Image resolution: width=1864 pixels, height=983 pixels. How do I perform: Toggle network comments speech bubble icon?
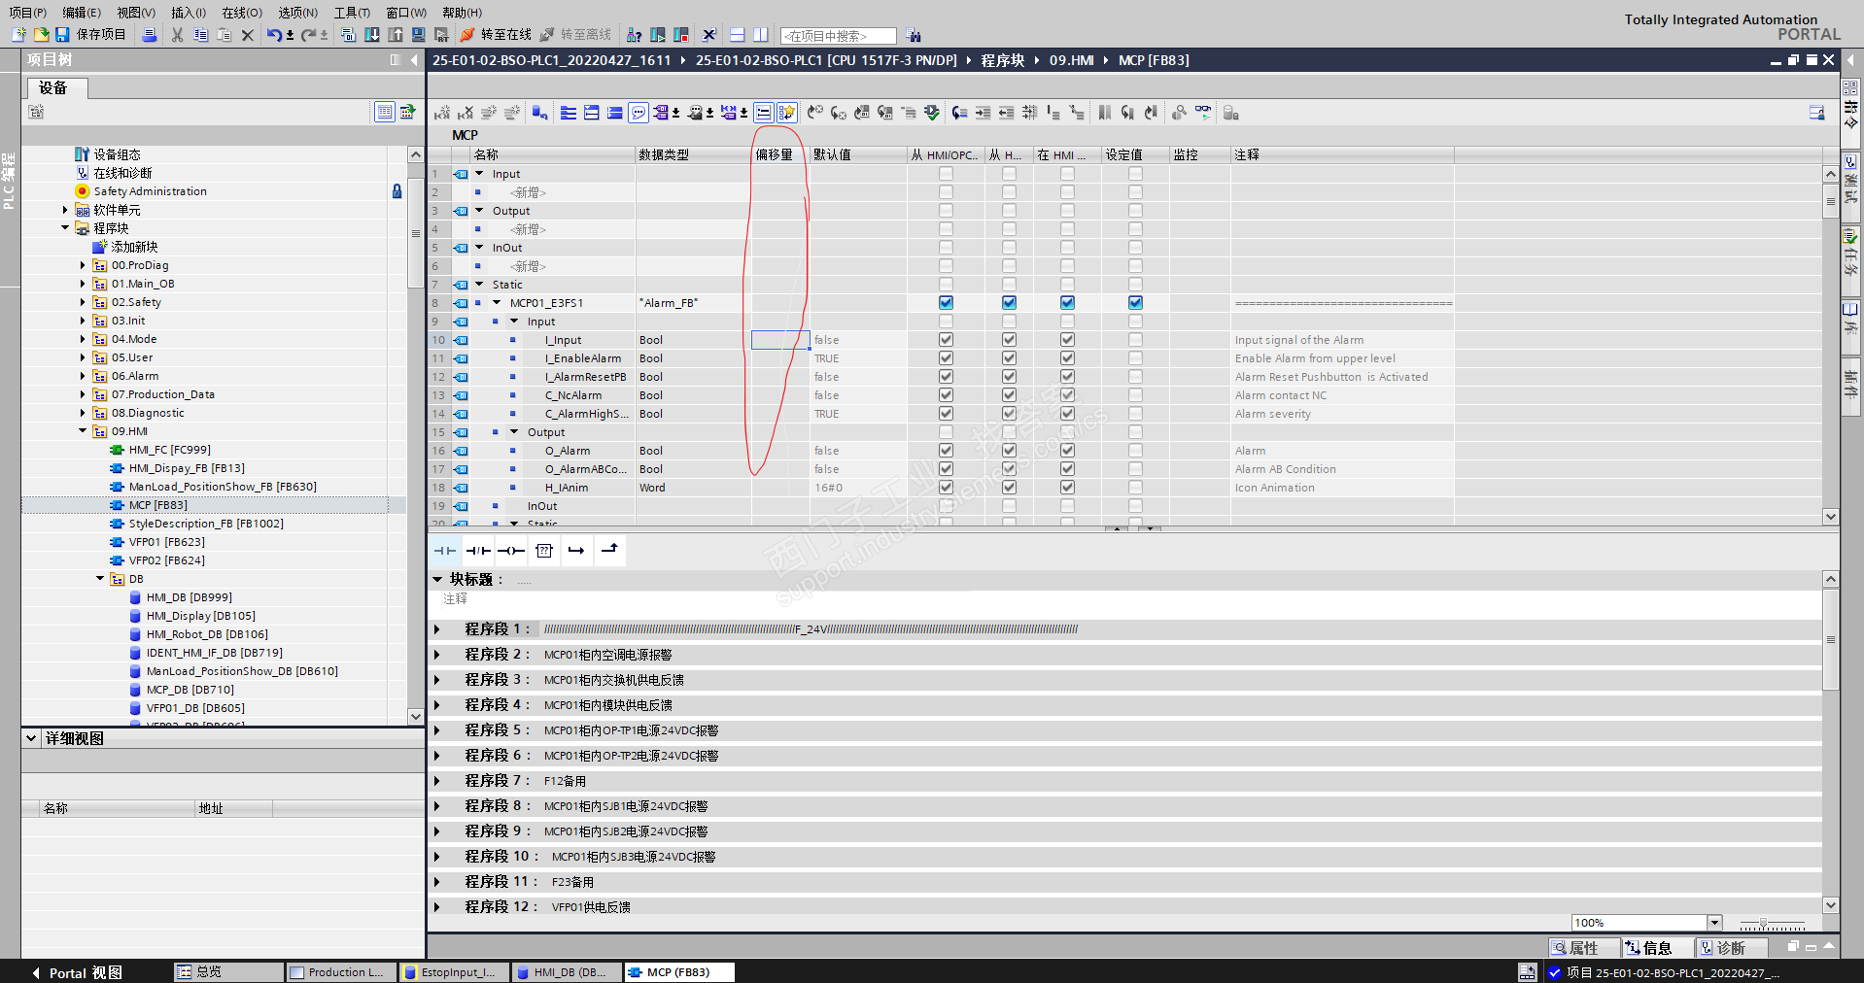(639, 113)
